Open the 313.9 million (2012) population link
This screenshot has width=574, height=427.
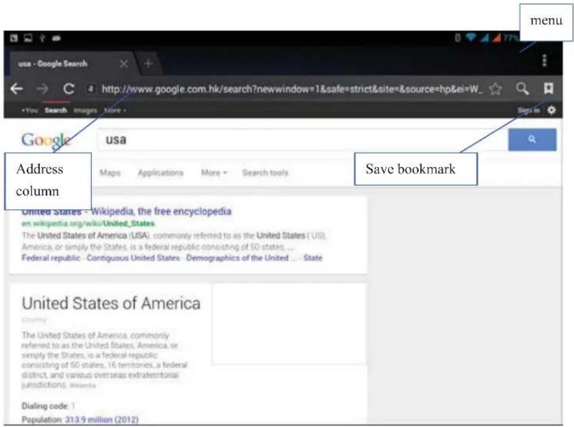tap(102, 420)
